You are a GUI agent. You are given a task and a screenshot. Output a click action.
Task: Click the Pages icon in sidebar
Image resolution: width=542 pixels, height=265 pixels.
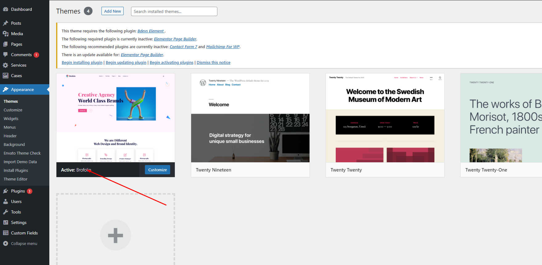click(6, 44)
